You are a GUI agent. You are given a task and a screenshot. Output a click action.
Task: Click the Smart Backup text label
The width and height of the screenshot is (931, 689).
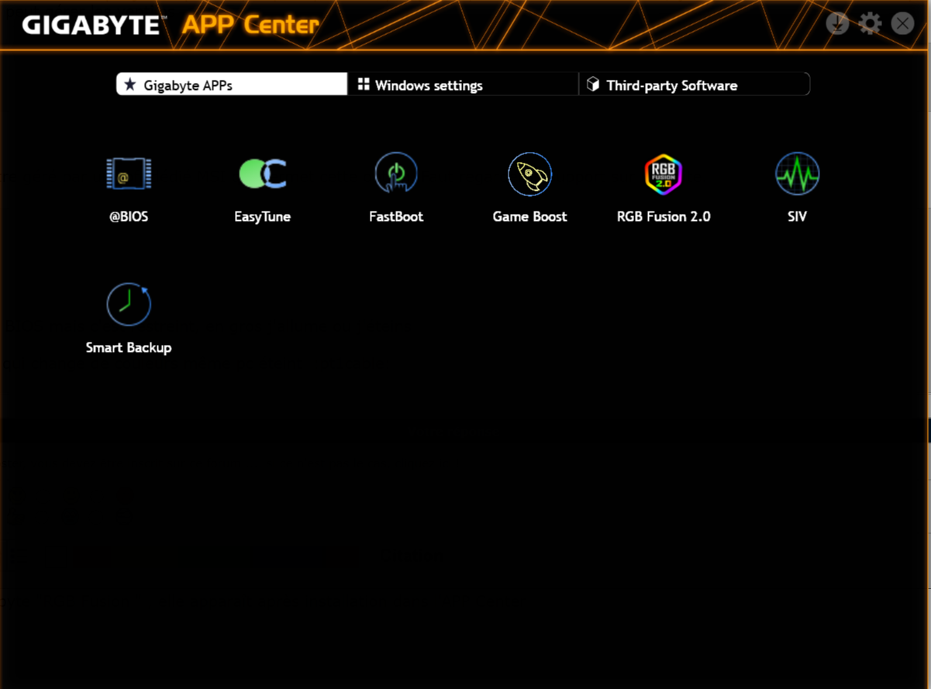pyautogui.click(x=129, y=347)
